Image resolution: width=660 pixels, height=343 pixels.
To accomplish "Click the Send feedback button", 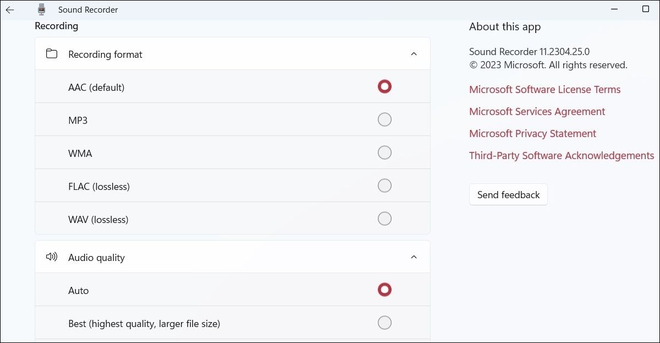I will click(x=508, y=194).
